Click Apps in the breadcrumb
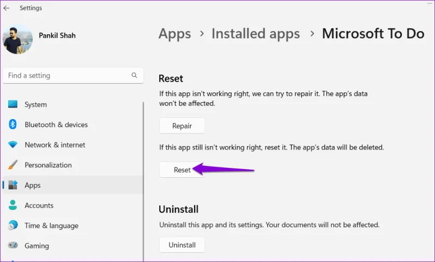The height and width of the screenshot is (262, 435). [x=175, y=34]
